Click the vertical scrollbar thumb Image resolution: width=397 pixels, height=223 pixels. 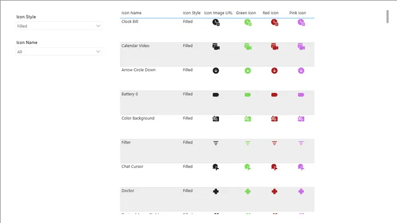[387, 17]
